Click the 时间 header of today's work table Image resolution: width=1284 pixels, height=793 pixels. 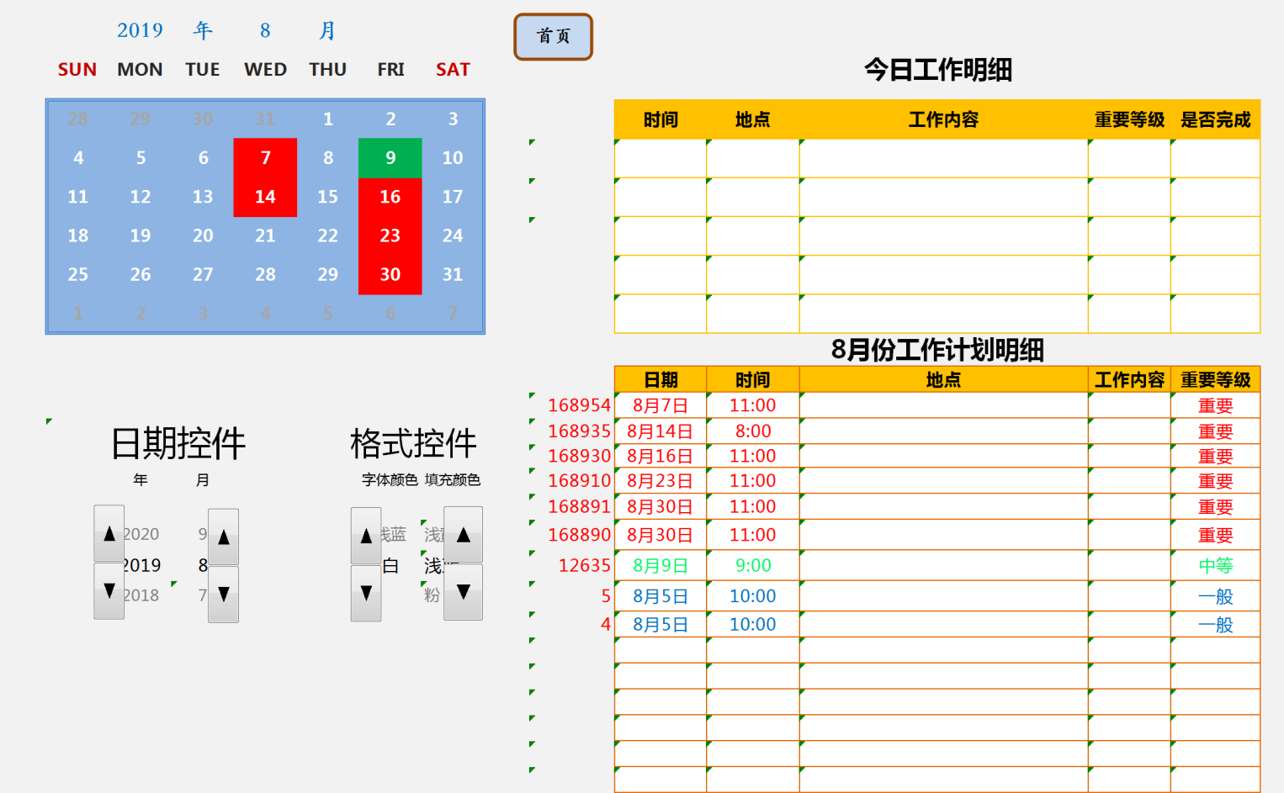pos(660,120)
